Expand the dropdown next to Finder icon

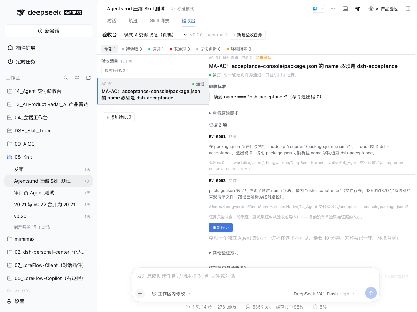[322, 9]
